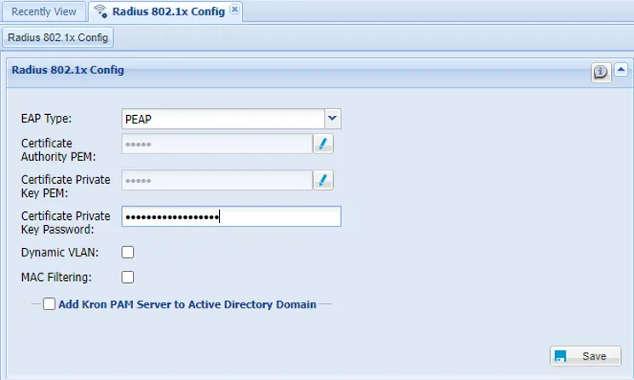
Task: Enable the MAC Filtering checkbox
Action: (128, 277)
